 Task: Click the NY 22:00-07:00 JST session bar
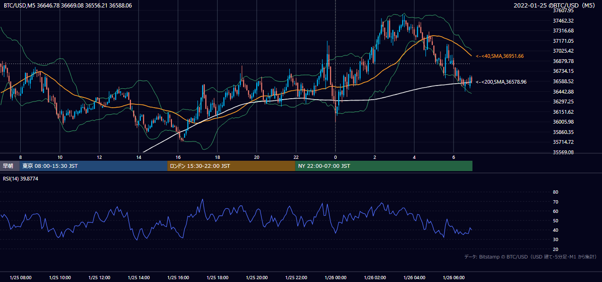point(384,166)
